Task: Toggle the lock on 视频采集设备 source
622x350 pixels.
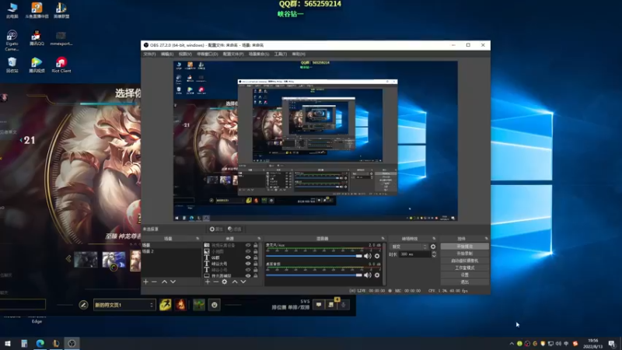Action: (x=256, y=245)
